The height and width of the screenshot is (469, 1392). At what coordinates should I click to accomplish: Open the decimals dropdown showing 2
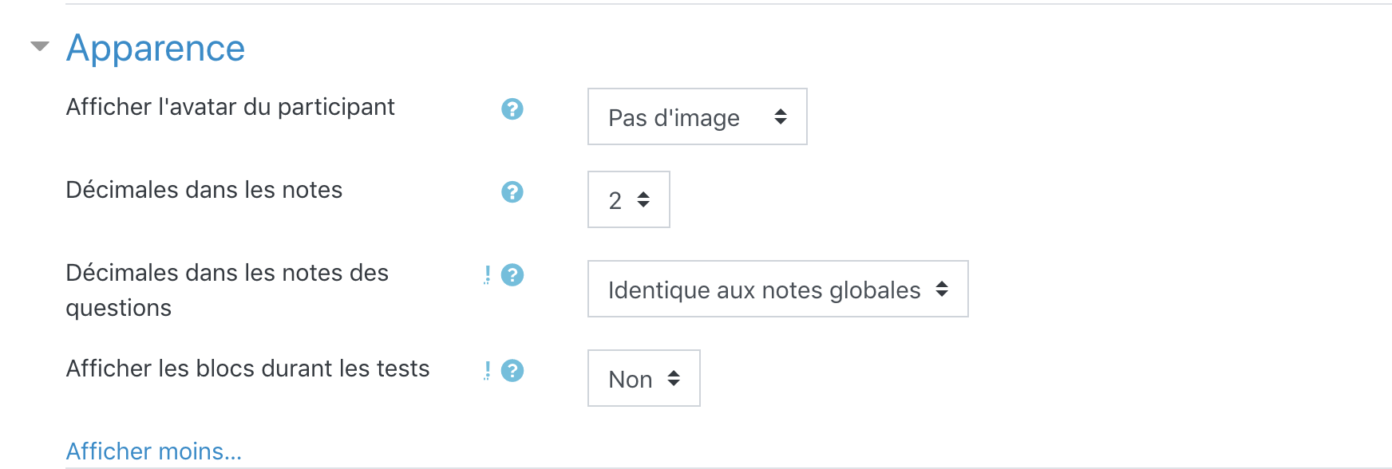pyautogui.click(x=628, y=199)
